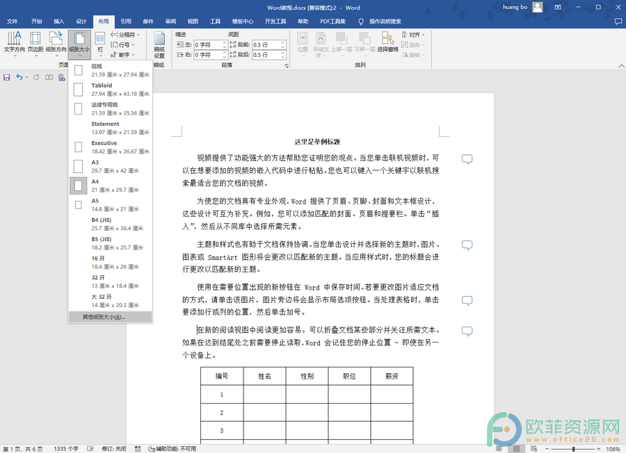Open the comment bubble beside 主题和样式 paragraph
Image resolution: width=626 pixels, height=453 pixels.
click(x=467, y=245)
